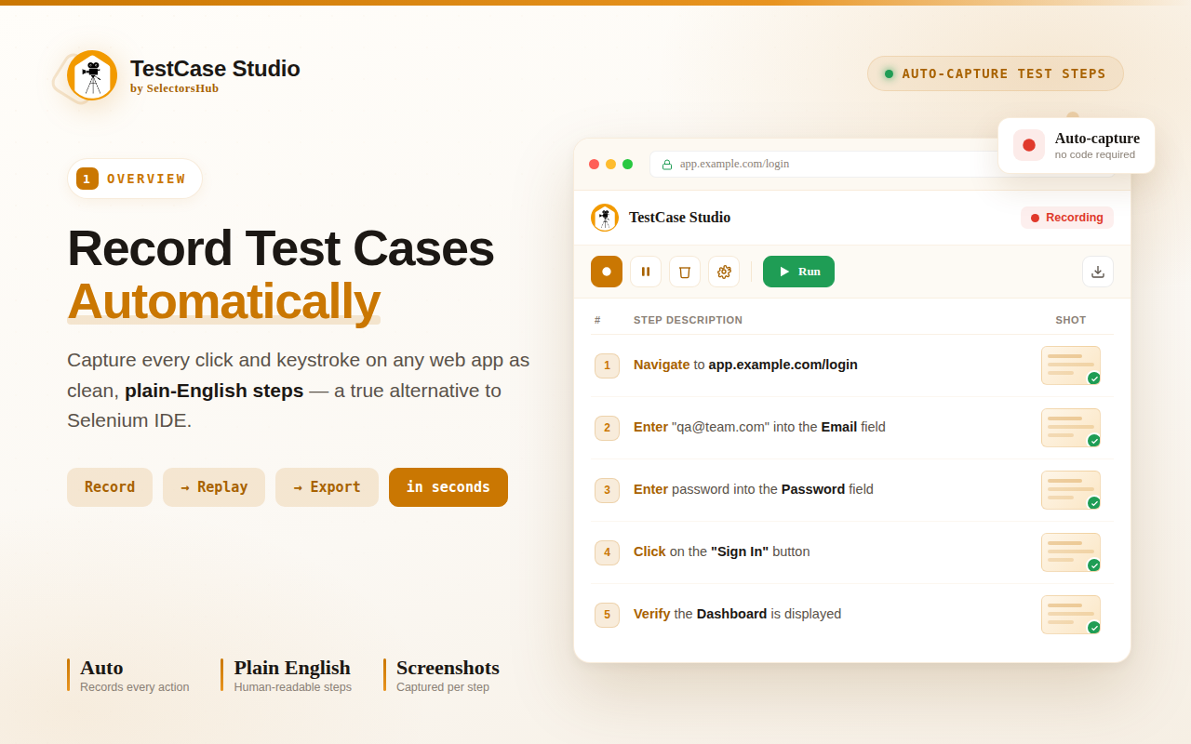Click the TestCase Studio camera logo in header
1191x744 pixels.
pyautogui.click(x=92, y=75)
